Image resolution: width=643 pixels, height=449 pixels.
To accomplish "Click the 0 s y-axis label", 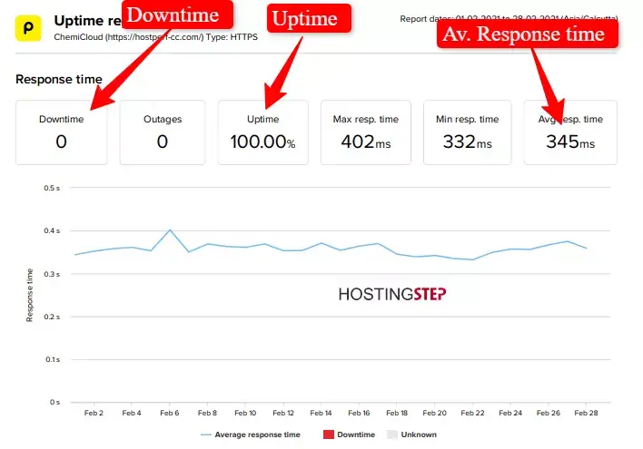I will pos(55,403).
